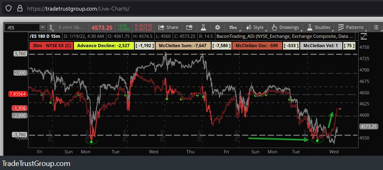Open the Studies menu

click(x=319, y=27)
